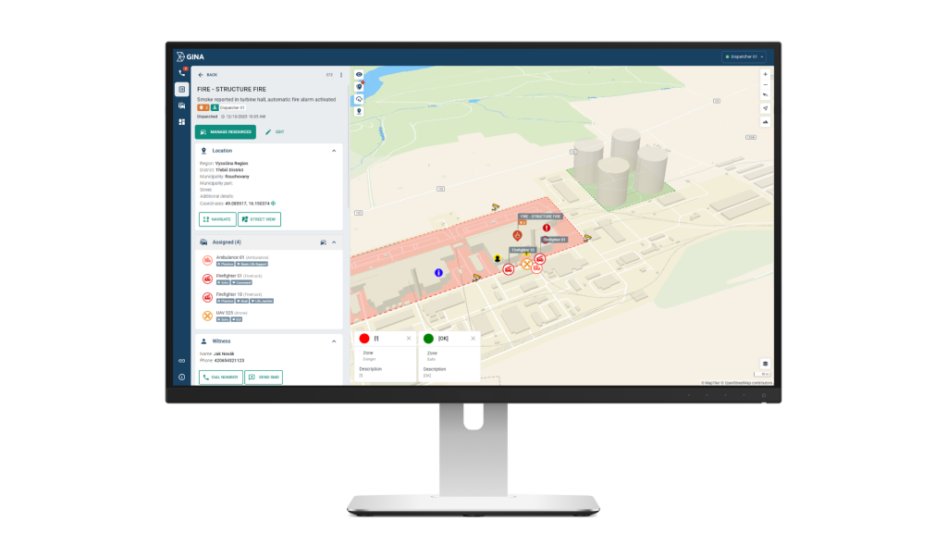This screenshot has width=947, height=533.
Task: Toggle map visibility eye icon
Action: tap(359, 74)
